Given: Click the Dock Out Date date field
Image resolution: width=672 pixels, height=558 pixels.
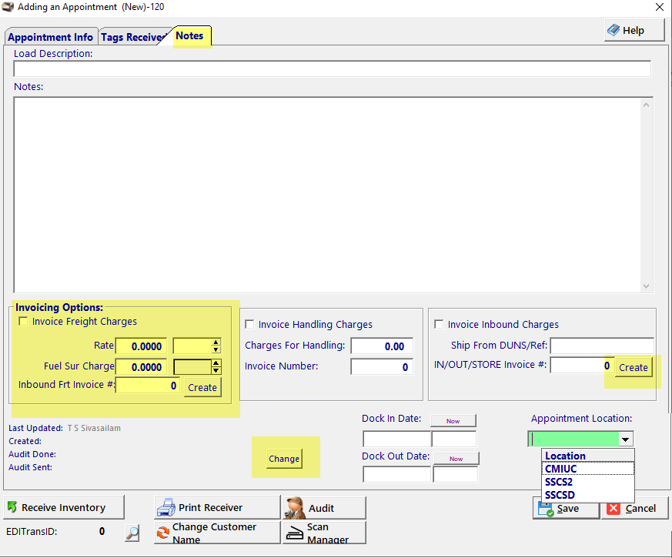Looking at the screenshot, I should pos(397,474).
